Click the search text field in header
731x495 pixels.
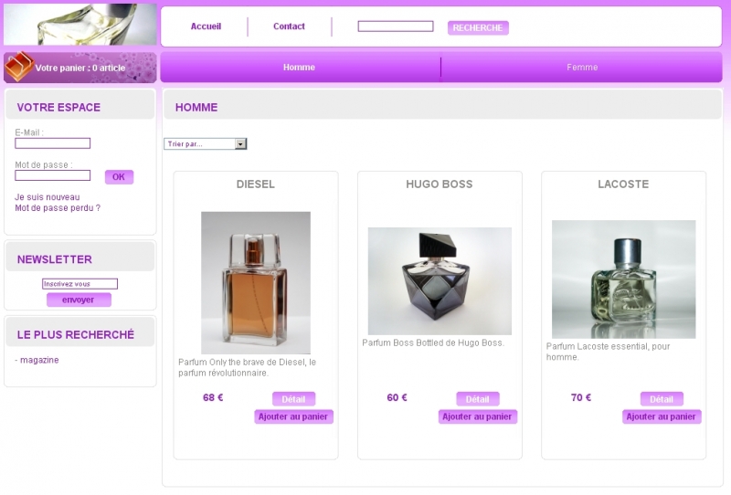396,26
